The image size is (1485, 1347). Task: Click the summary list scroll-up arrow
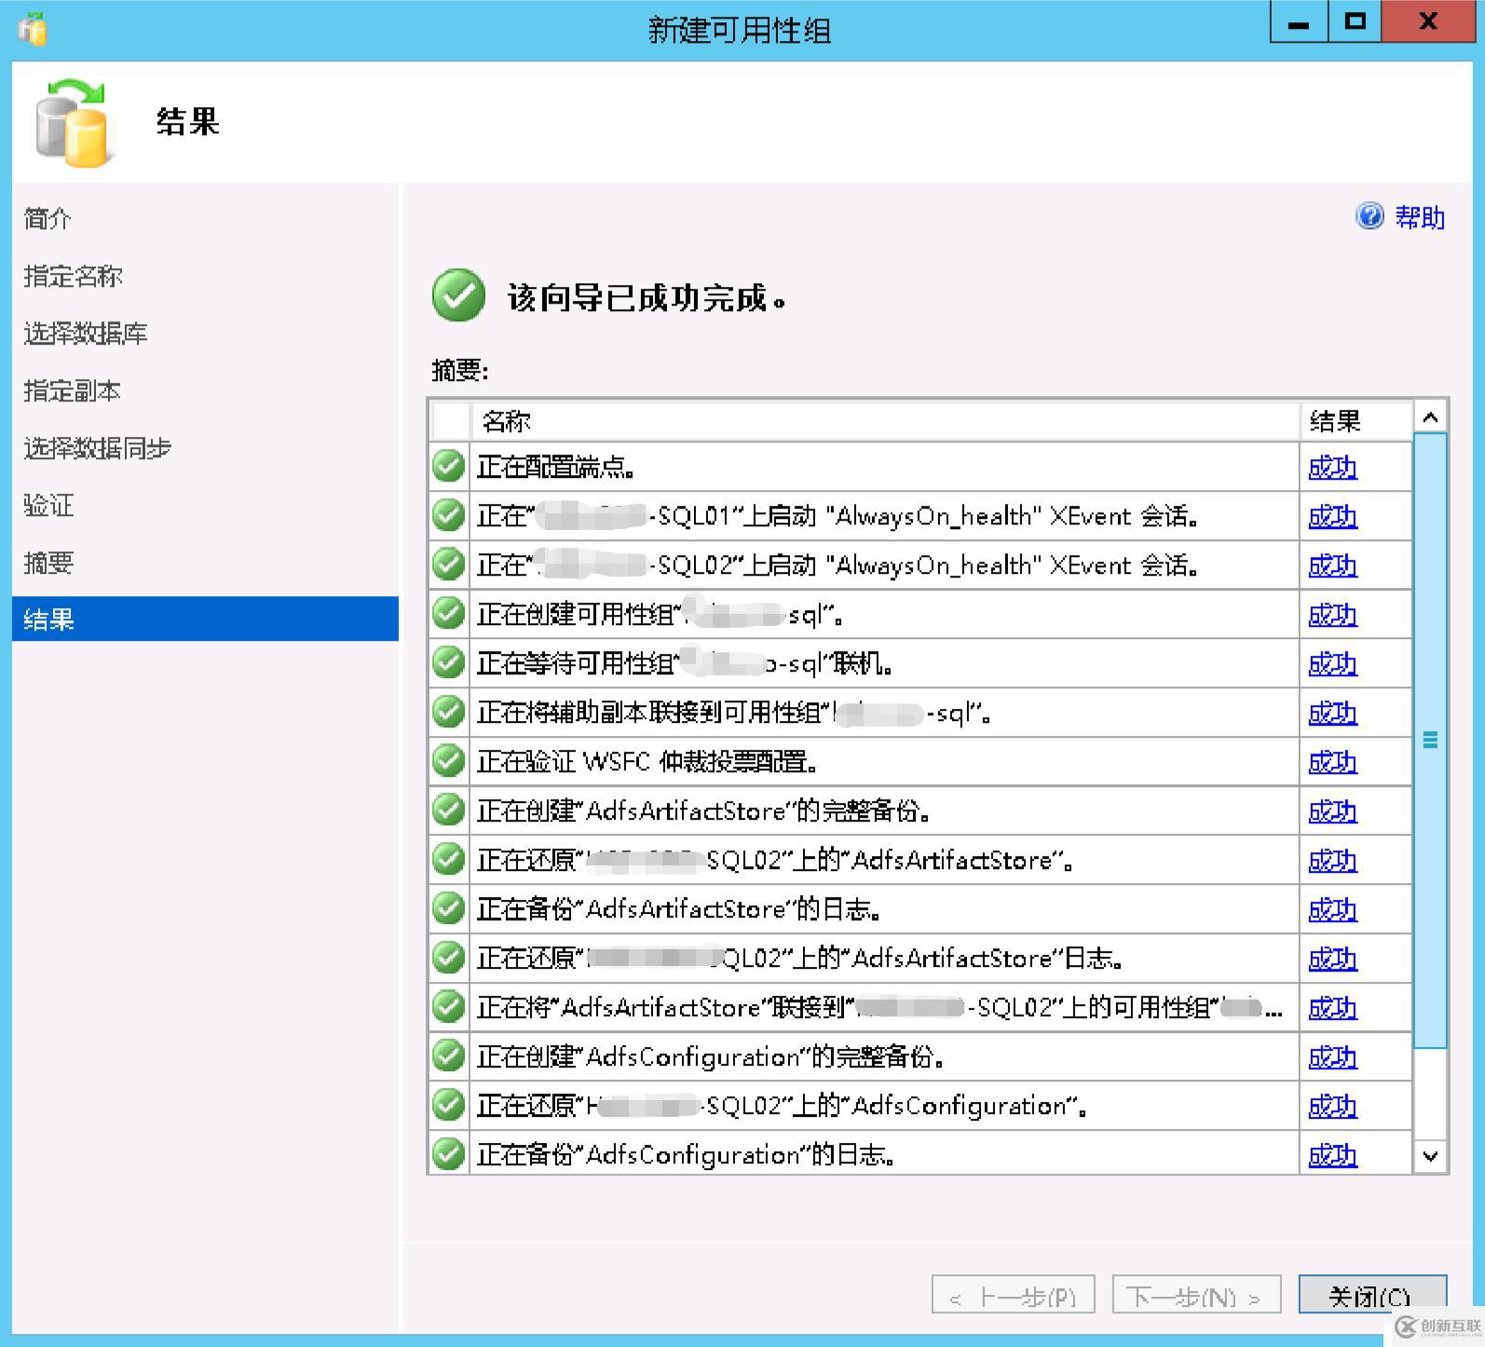point(1430,417)
